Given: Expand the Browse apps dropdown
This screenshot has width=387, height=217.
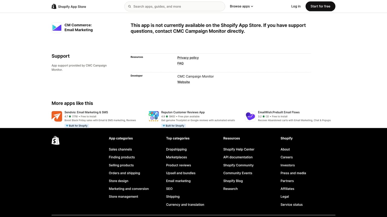Looking at the screenshot, I should point(241,6).
